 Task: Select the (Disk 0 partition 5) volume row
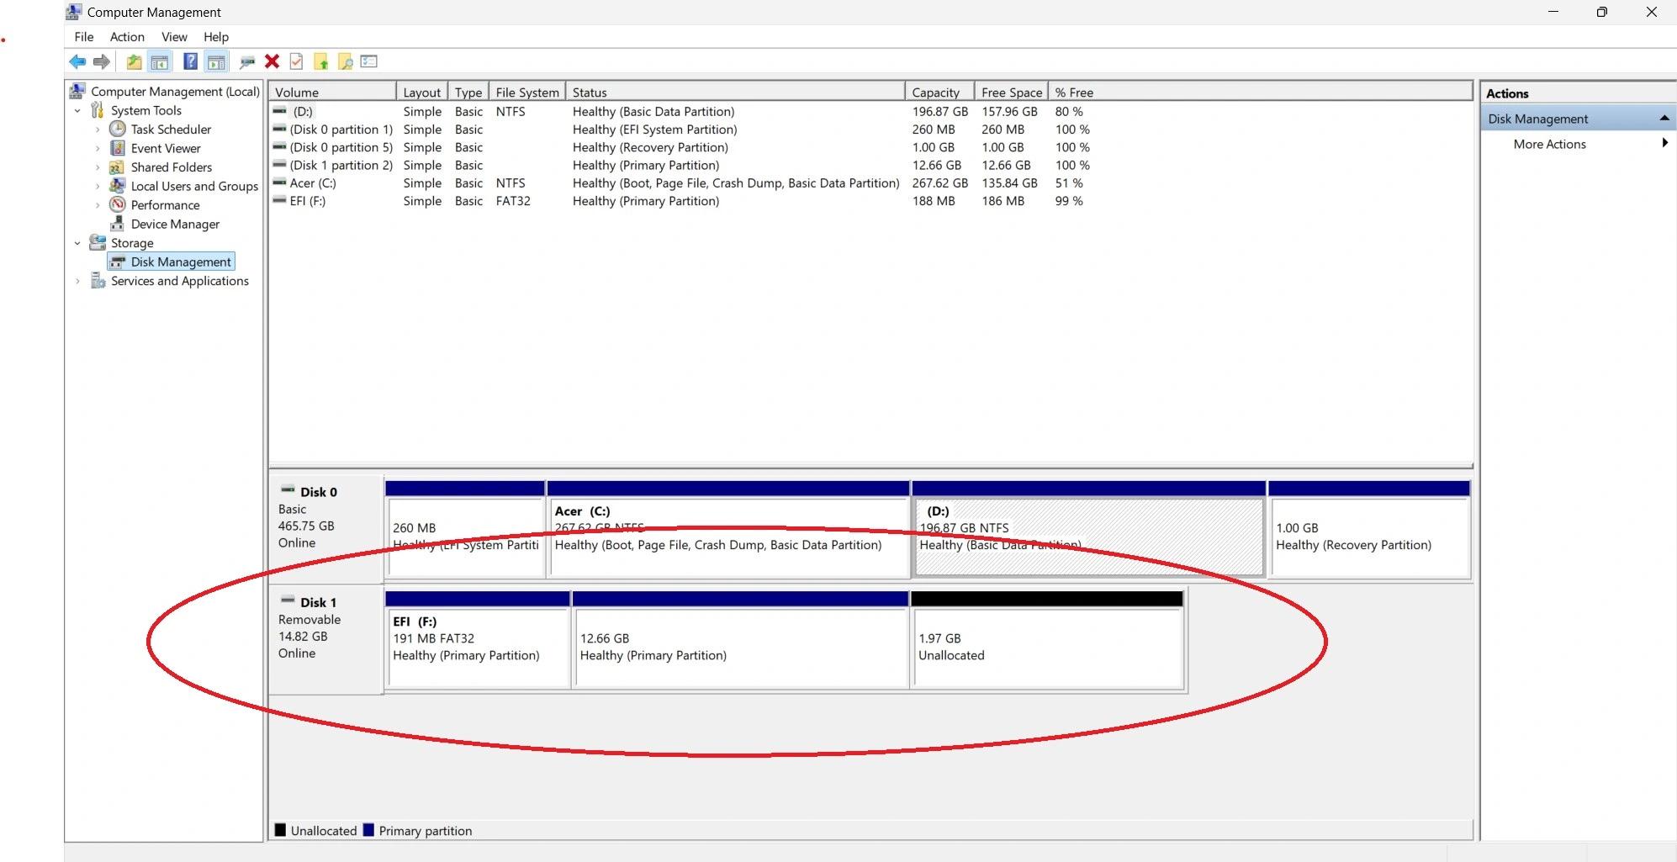[681, 147]
